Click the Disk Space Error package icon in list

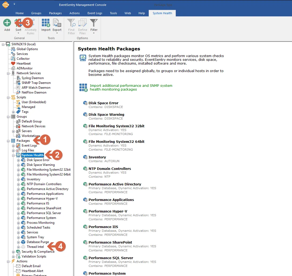point(85,103)
